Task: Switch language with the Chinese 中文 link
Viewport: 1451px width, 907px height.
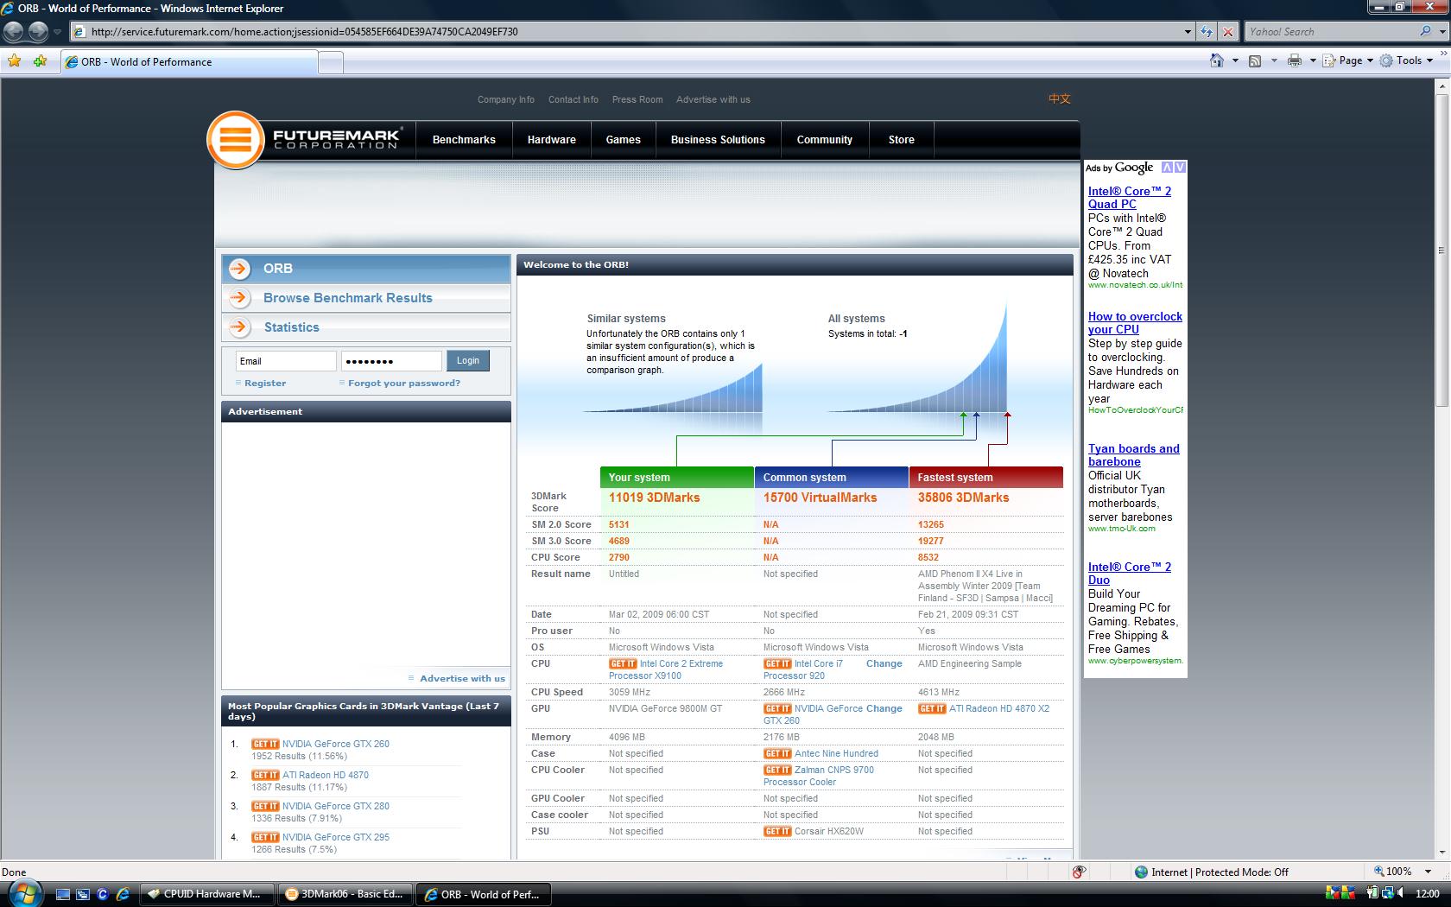Action: click(x=1060, y=98)
